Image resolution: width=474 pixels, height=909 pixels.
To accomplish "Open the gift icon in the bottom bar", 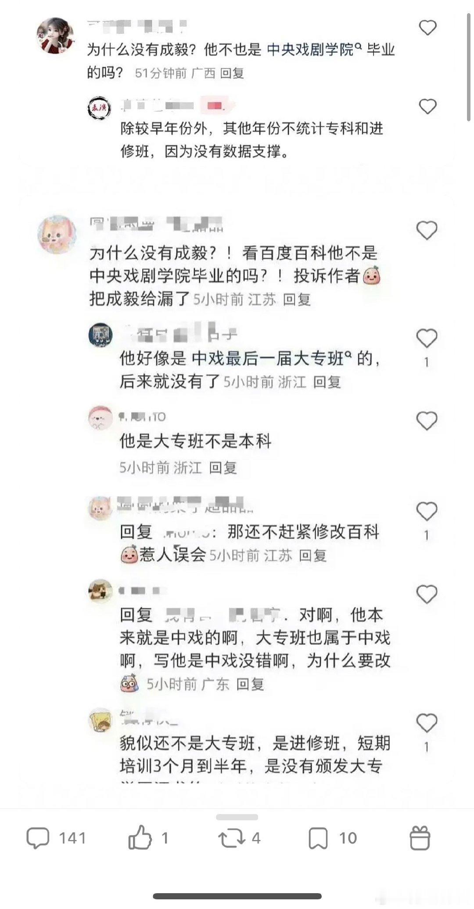I will (x=420, y=838).
